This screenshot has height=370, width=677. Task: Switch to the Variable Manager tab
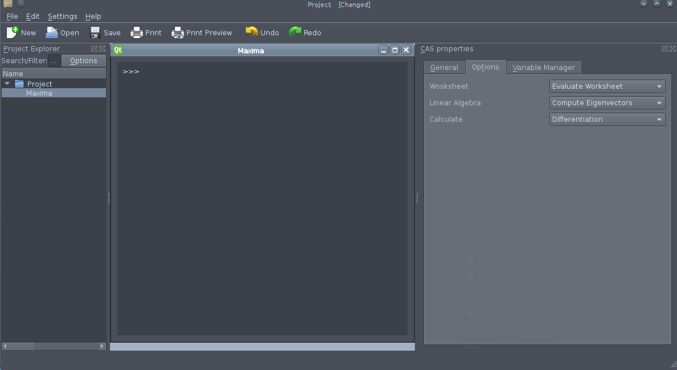544,67
